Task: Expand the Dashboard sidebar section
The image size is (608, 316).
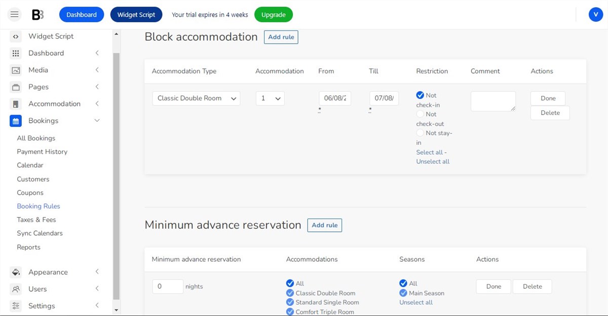Action: (x=46, y=53)
